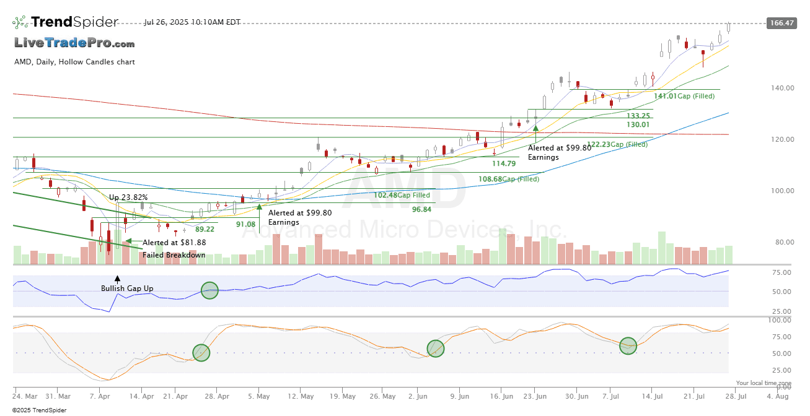The height and width of the screenshot is (416, 810).
Task: Click 'Alerted at $99.80' above the 114.79 level
Action: (x=560, y=147)
